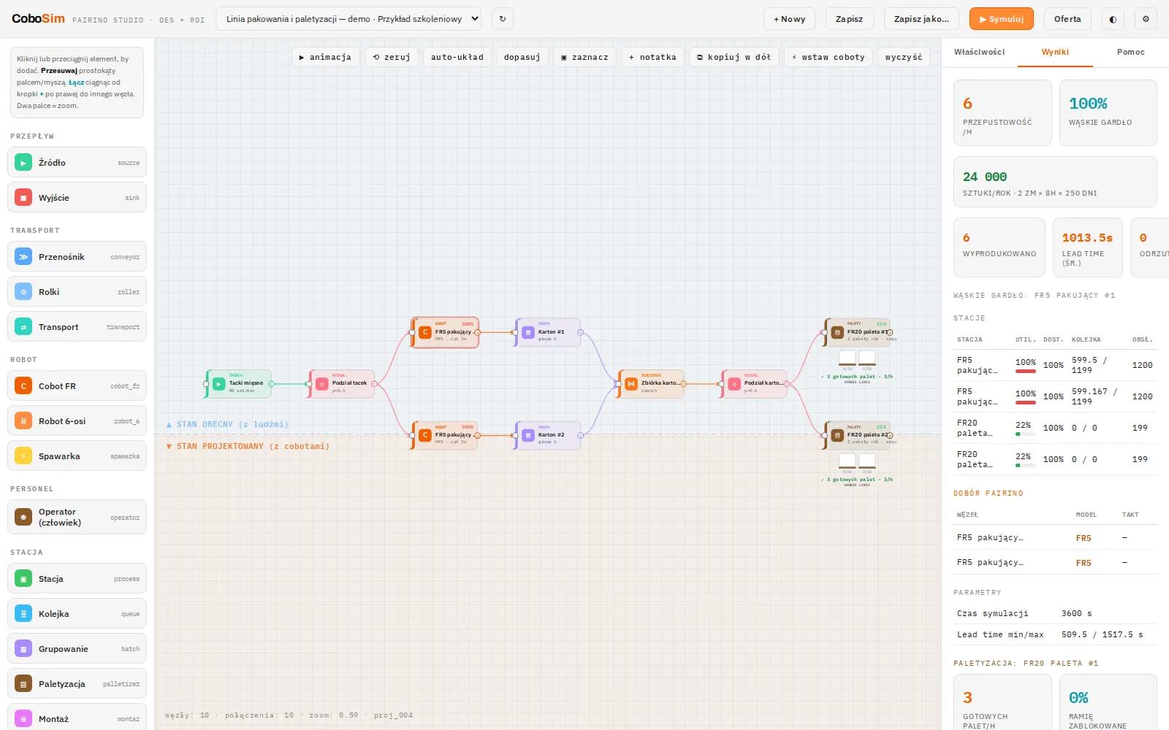Screen dimensions: 1169x730
Task: Add a Kolejka queue element
Action: [77, 614]
